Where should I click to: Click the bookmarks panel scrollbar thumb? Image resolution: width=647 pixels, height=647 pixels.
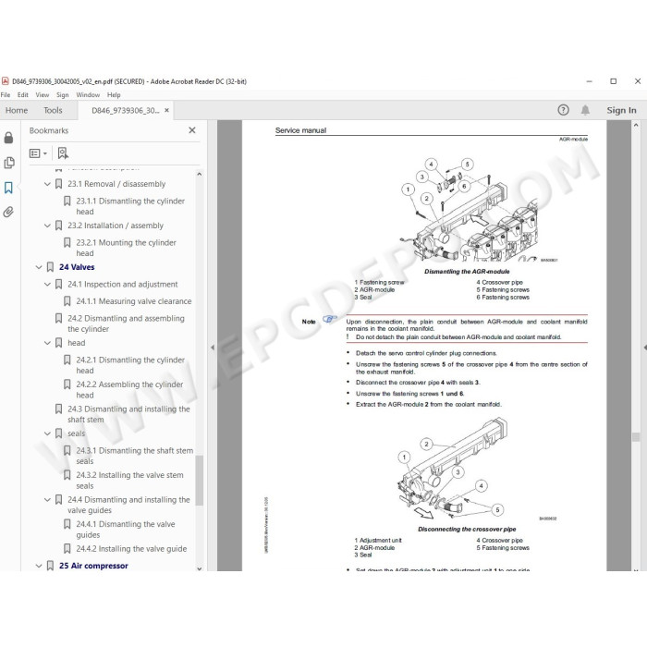tap(200, 481)
